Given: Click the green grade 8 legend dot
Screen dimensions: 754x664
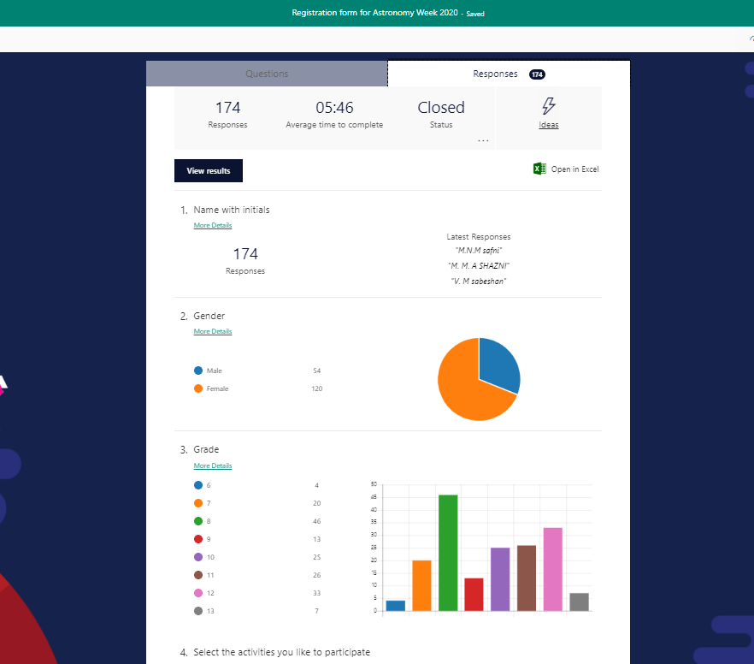Looking at the screenshot, I should (x=198, y=521).
